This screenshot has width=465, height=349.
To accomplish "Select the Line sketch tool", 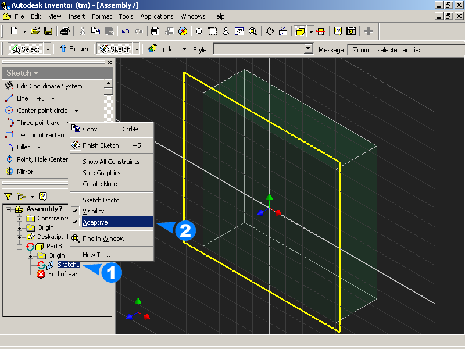I will [x=17, y=98].
